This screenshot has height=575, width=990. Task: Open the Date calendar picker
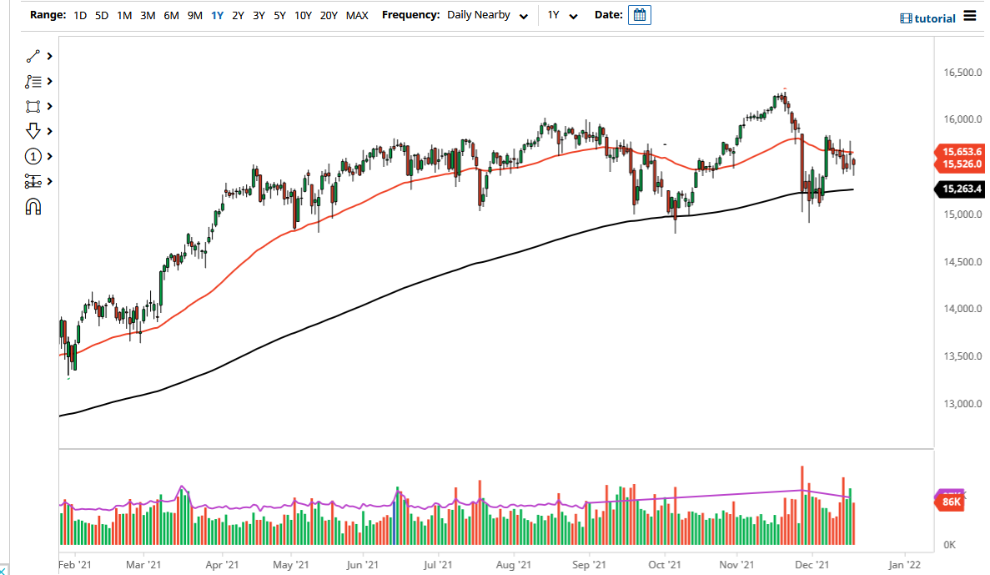coord(639,15)
